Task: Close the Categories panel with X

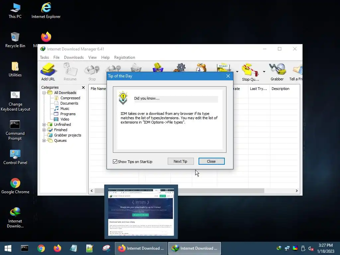Action: (x=83, y=87)
